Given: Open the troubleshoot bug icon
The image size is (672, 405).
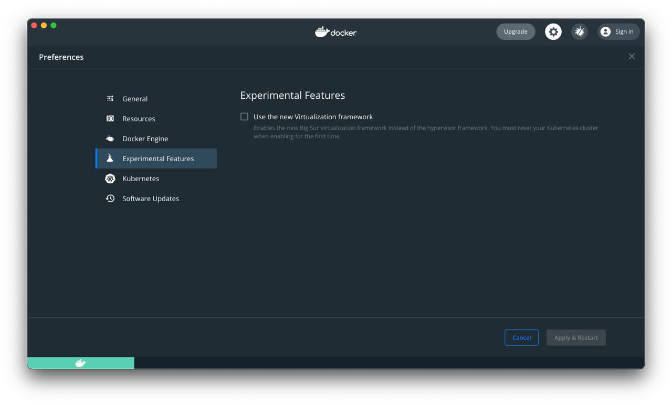Looking at the screenshot, I should point(580,32).
